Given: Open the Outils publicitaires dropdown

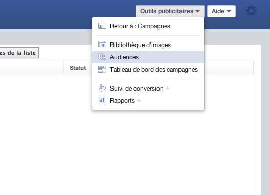Looking at the screenshot, I should pyautogui.click(x=170, y=11).
